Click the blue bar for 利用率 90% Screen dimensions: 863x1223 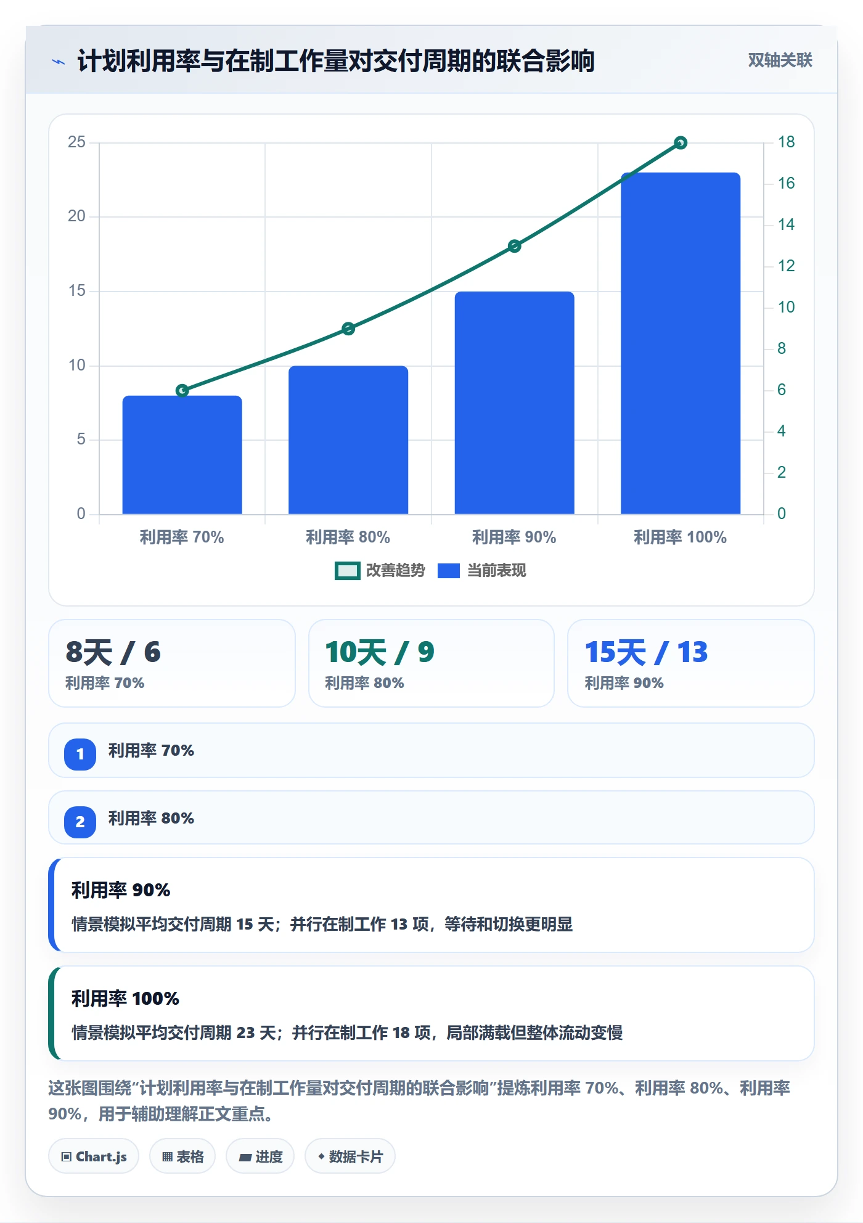(515, 403)
